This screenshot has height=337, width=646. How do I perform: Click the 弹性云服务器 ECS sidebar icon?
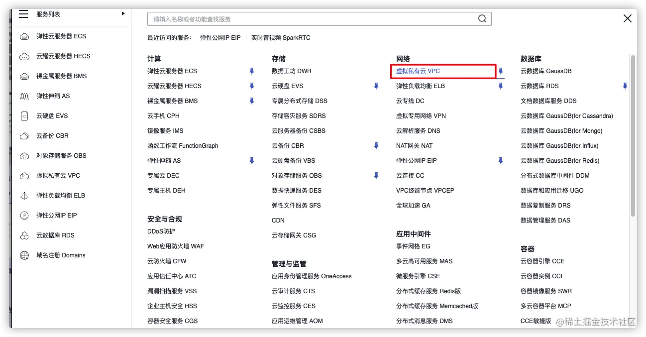click(x=24, y=36)
